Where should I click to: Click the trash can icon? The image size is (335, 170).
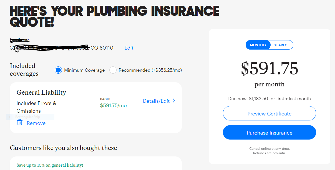pos(20,122)
